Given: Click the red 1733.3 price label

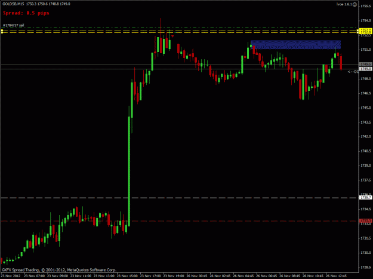Looking at the screenshot, I should [366, 221].
